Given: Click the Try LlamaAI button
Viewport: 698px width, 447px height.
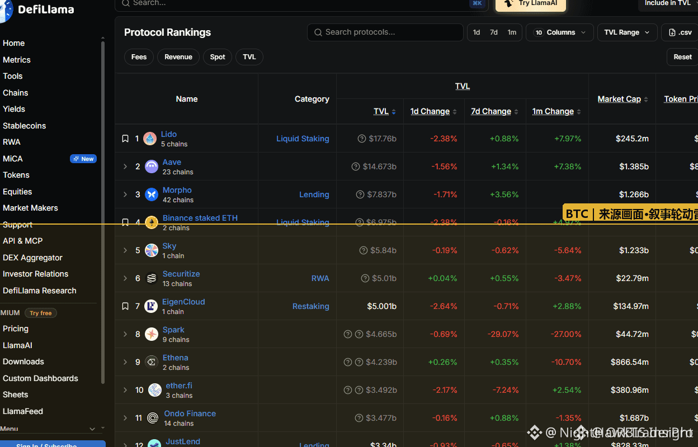Looking at the screenshot, I should 531,4.
